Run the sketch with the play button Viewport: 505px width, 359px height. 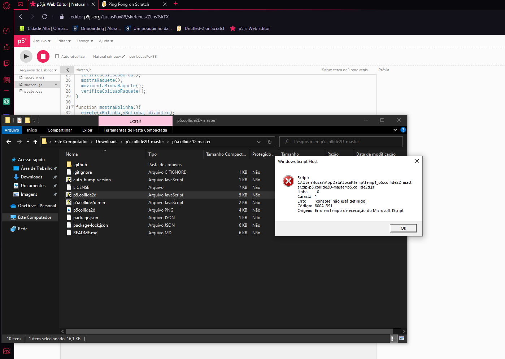click(x=26, y=56)
